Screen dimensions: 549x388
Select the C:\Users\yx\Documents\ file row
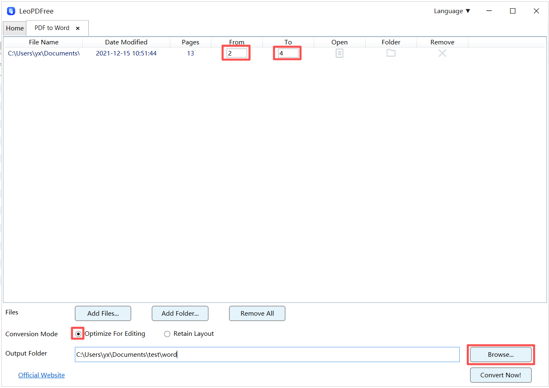(275, 53)
